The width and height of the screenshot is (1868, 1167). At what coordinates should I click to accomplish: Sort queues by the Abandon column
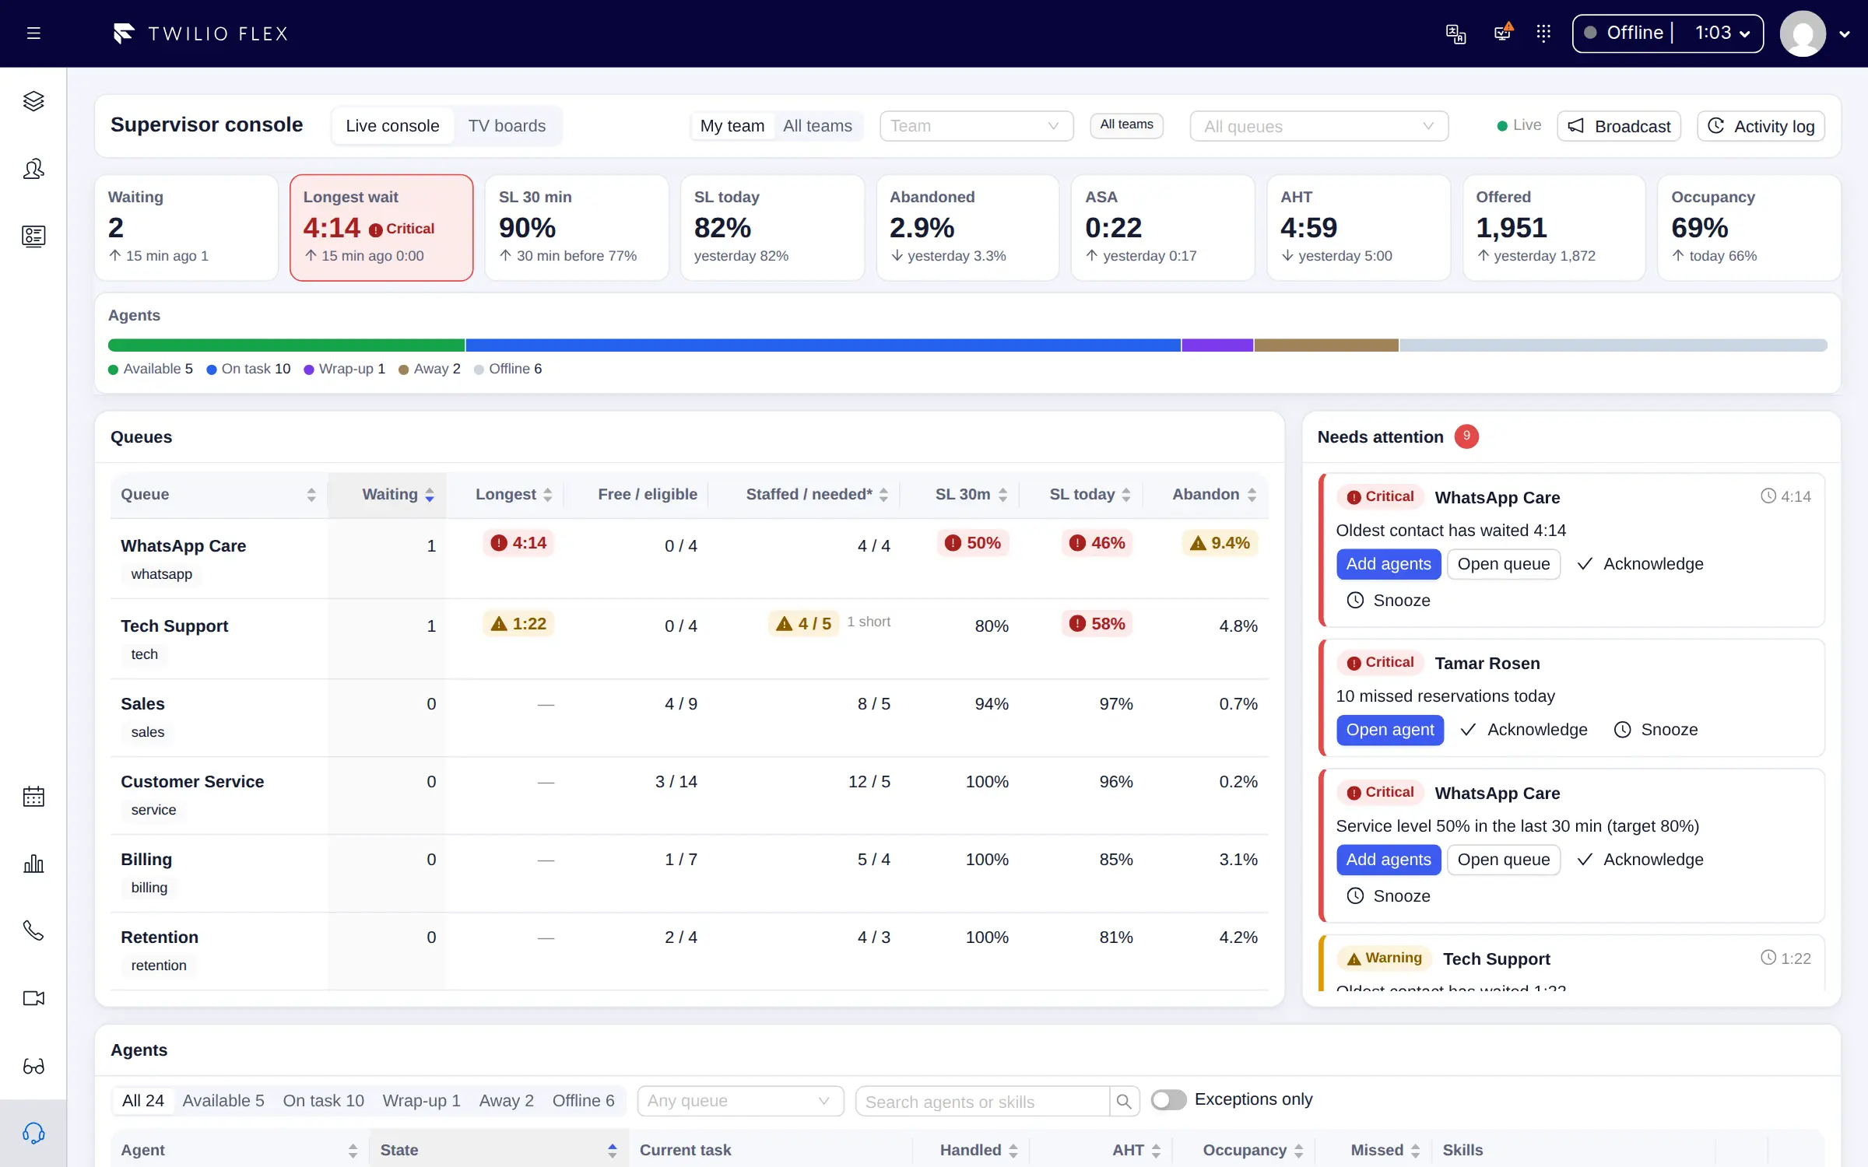pyautogui.click(x=1206, y=495)
